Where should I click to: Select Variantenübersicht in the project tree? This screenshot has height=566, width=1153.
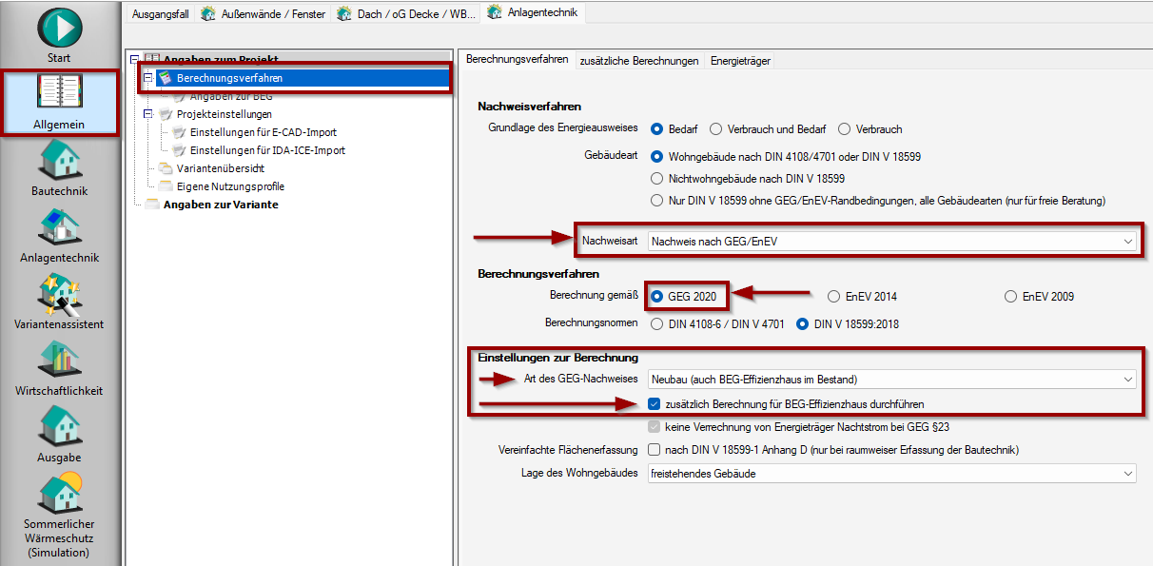220,168
